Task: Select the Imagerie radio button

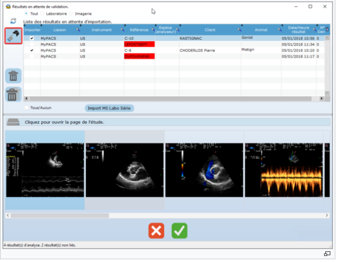Action: click(71, 14)
